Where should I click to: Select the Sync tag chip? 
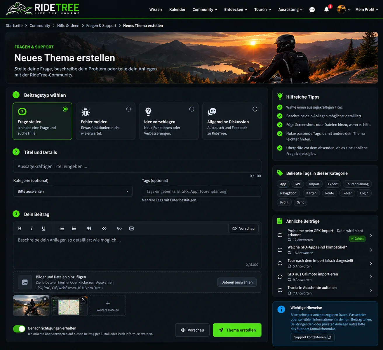pos(300,202)
